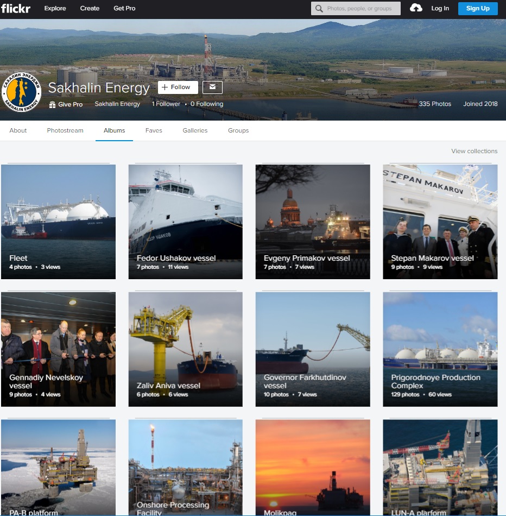
Task: Click the '7 photos · 11 views' text
Action: (162, 267)
